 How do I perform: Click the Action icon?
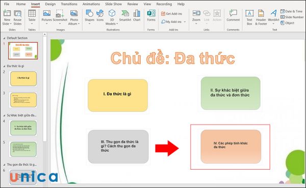pyautogui.click(x=217, y=13)
